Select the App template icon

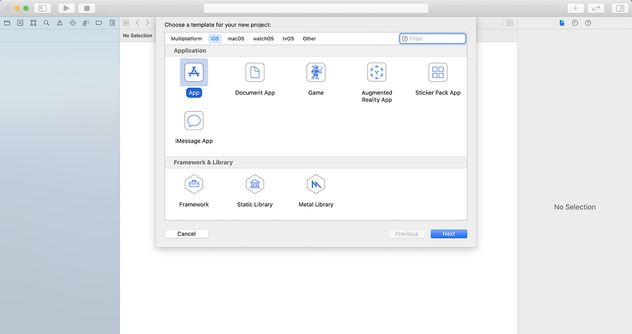tap(194, 73)
